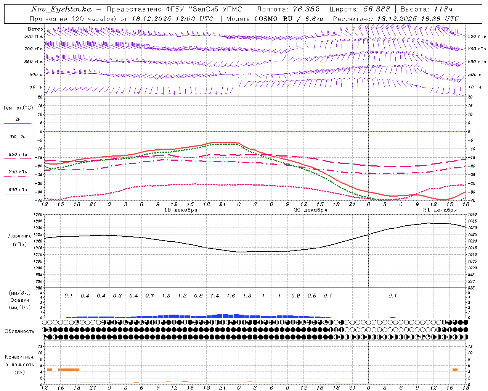Viewport: 488px width, 391px height.
Task: Click the (мм/3ч.) unit label
Action: point(19,293)
